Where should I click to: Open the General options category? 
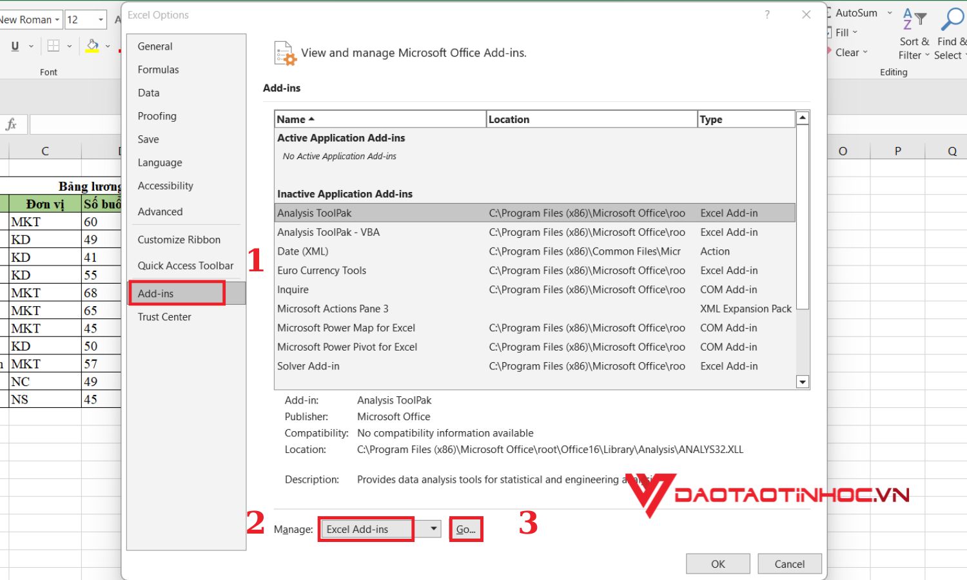(186, 46)
